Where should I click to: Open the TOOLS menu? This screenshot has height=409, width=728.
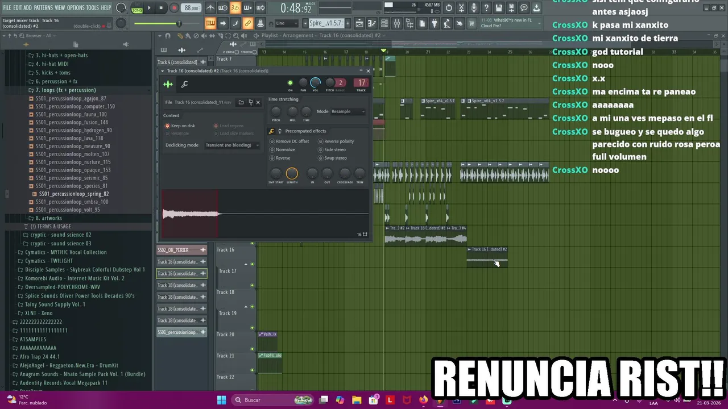(x=92, y=7)
